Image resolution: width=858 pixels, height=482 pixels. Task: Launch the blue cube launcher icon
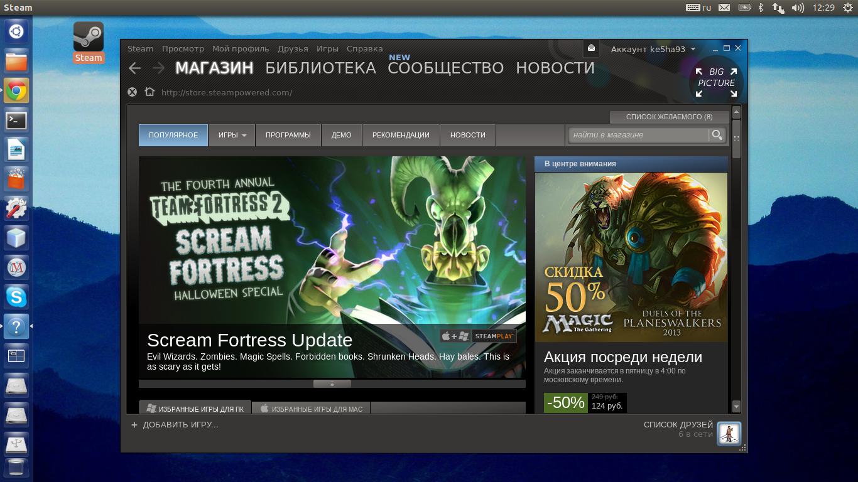(x=16, y=238)
